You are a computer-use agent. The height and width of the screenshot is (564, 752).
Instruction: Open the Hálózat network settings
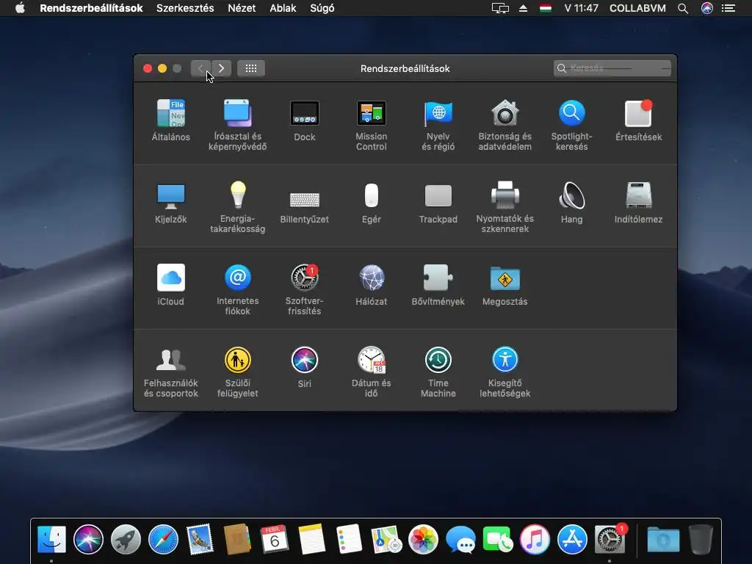point(371,285)
